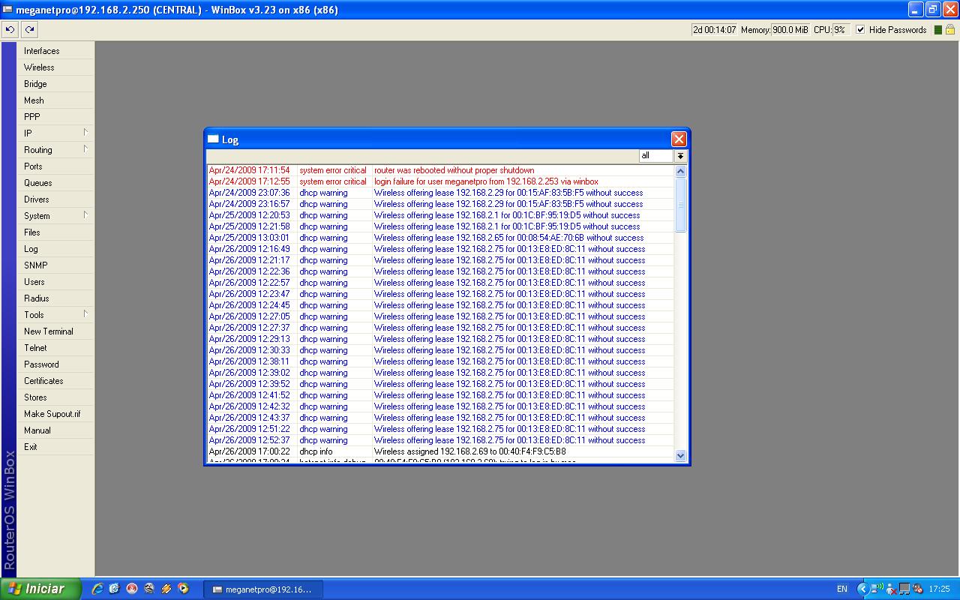Click the meganetpro taskbar button
960x600 pixels.
coord(262,589)
